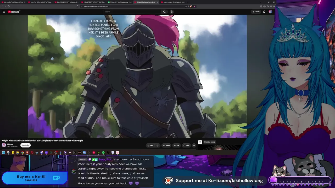Click the YouTube search magnifier button
The height and width of the screenshot is (188, 335).
[164, 12]
